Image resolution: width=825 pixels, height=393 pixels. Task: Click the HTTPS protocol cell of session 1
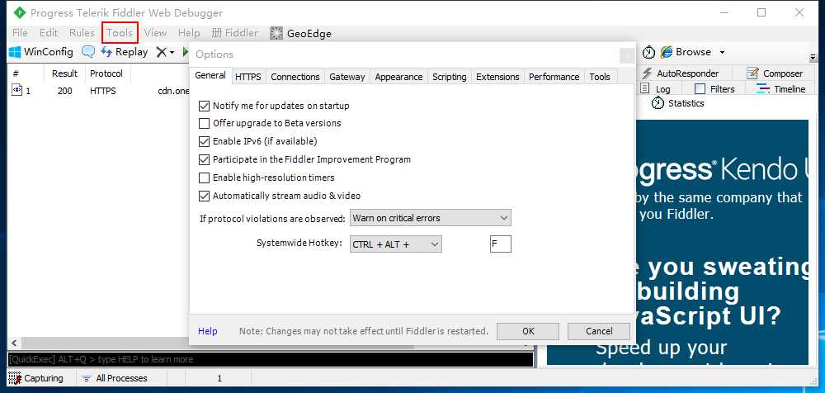[x=102, y=91]
